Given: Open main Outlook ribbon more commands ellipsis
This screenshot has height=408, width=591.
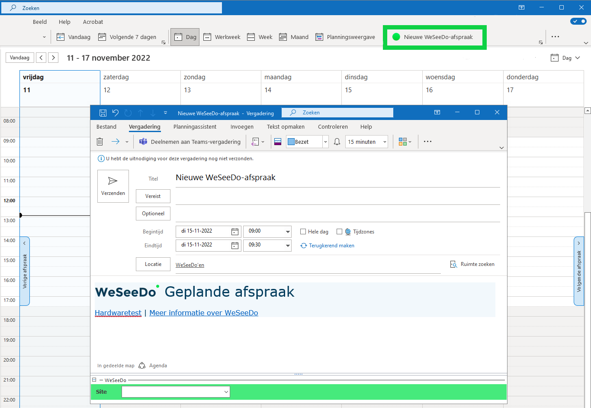Looking at the screenshot, I should pyautogui.click(x=556, y=37).
